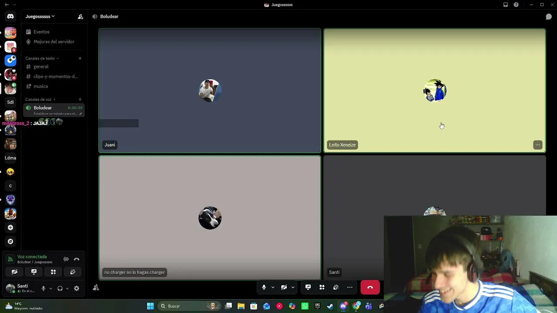This screenshot has height=313, width=557.
Task: Open input device arrow in user panel
Action: 50,288
